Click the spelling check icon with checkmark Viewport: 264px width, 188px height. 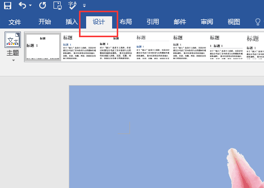coord(72,6)
